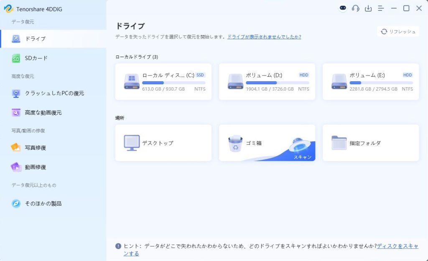Click そのほかの製品 compass icon
This screenshot has height=261, width=428.
[x=16, y=203]
